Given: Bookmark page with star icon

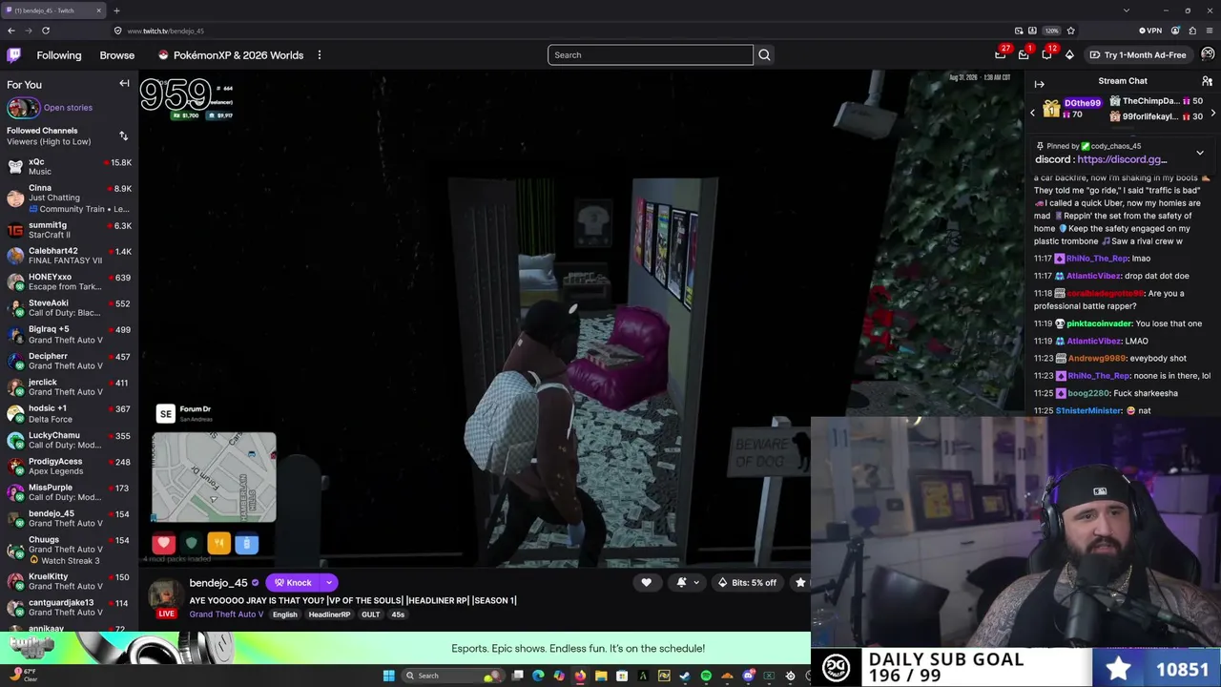Looking at the screenshot, I should (x=1070, y=31).
